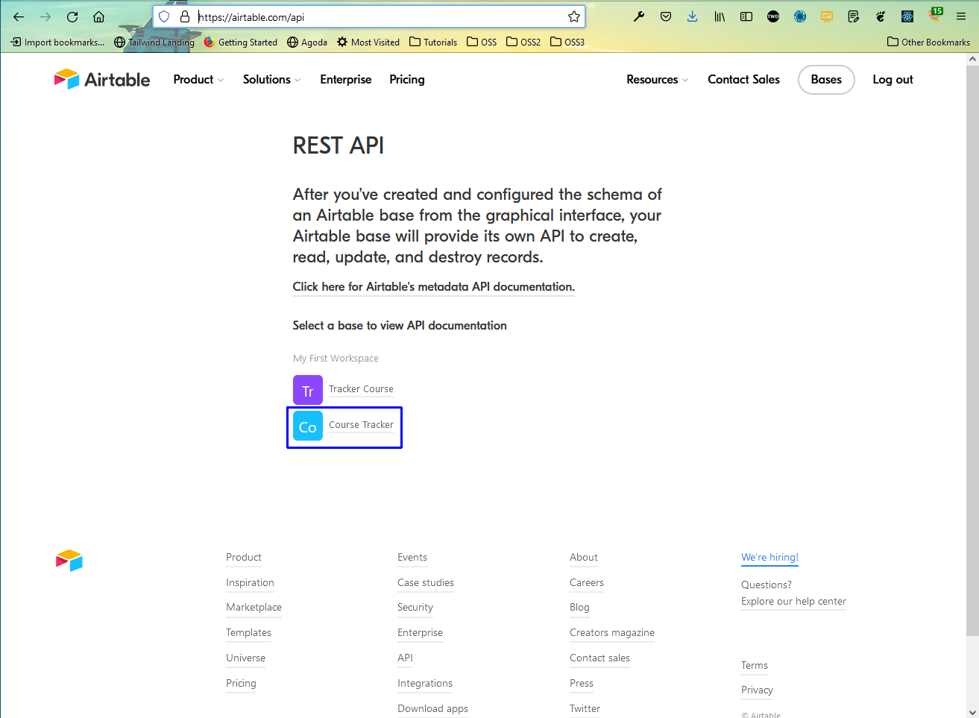The image size is (979, 718).
Task: Click the Airtable logo icon in footer
Action: [69, 561]
